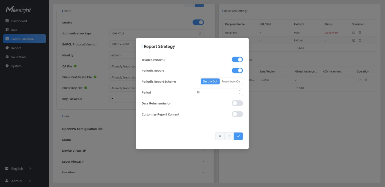385x187 pixels.
Task: Select the From Now On scheme option
Action: click(x=231, y=81)
